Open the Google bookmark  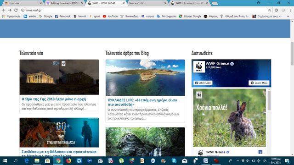(45, 16)
